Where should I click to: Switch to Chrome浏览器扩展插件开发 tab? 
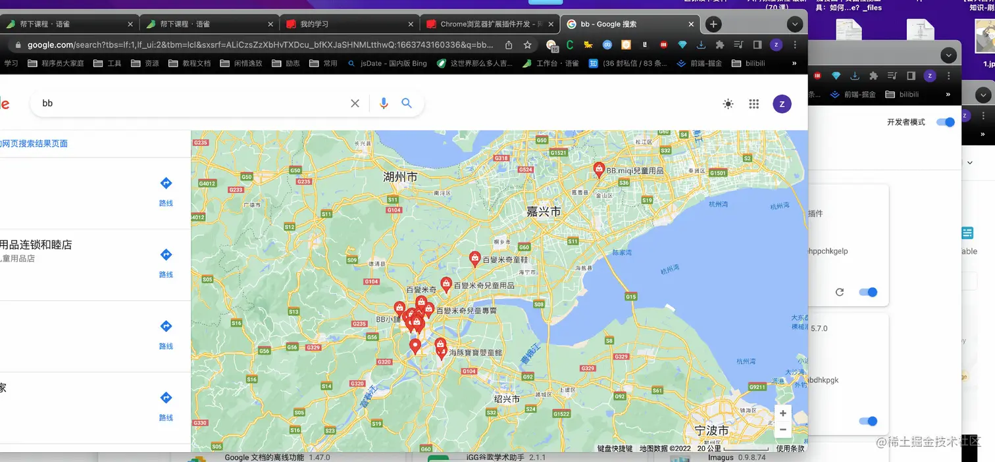pyautogui.click(x=488, y=24)
